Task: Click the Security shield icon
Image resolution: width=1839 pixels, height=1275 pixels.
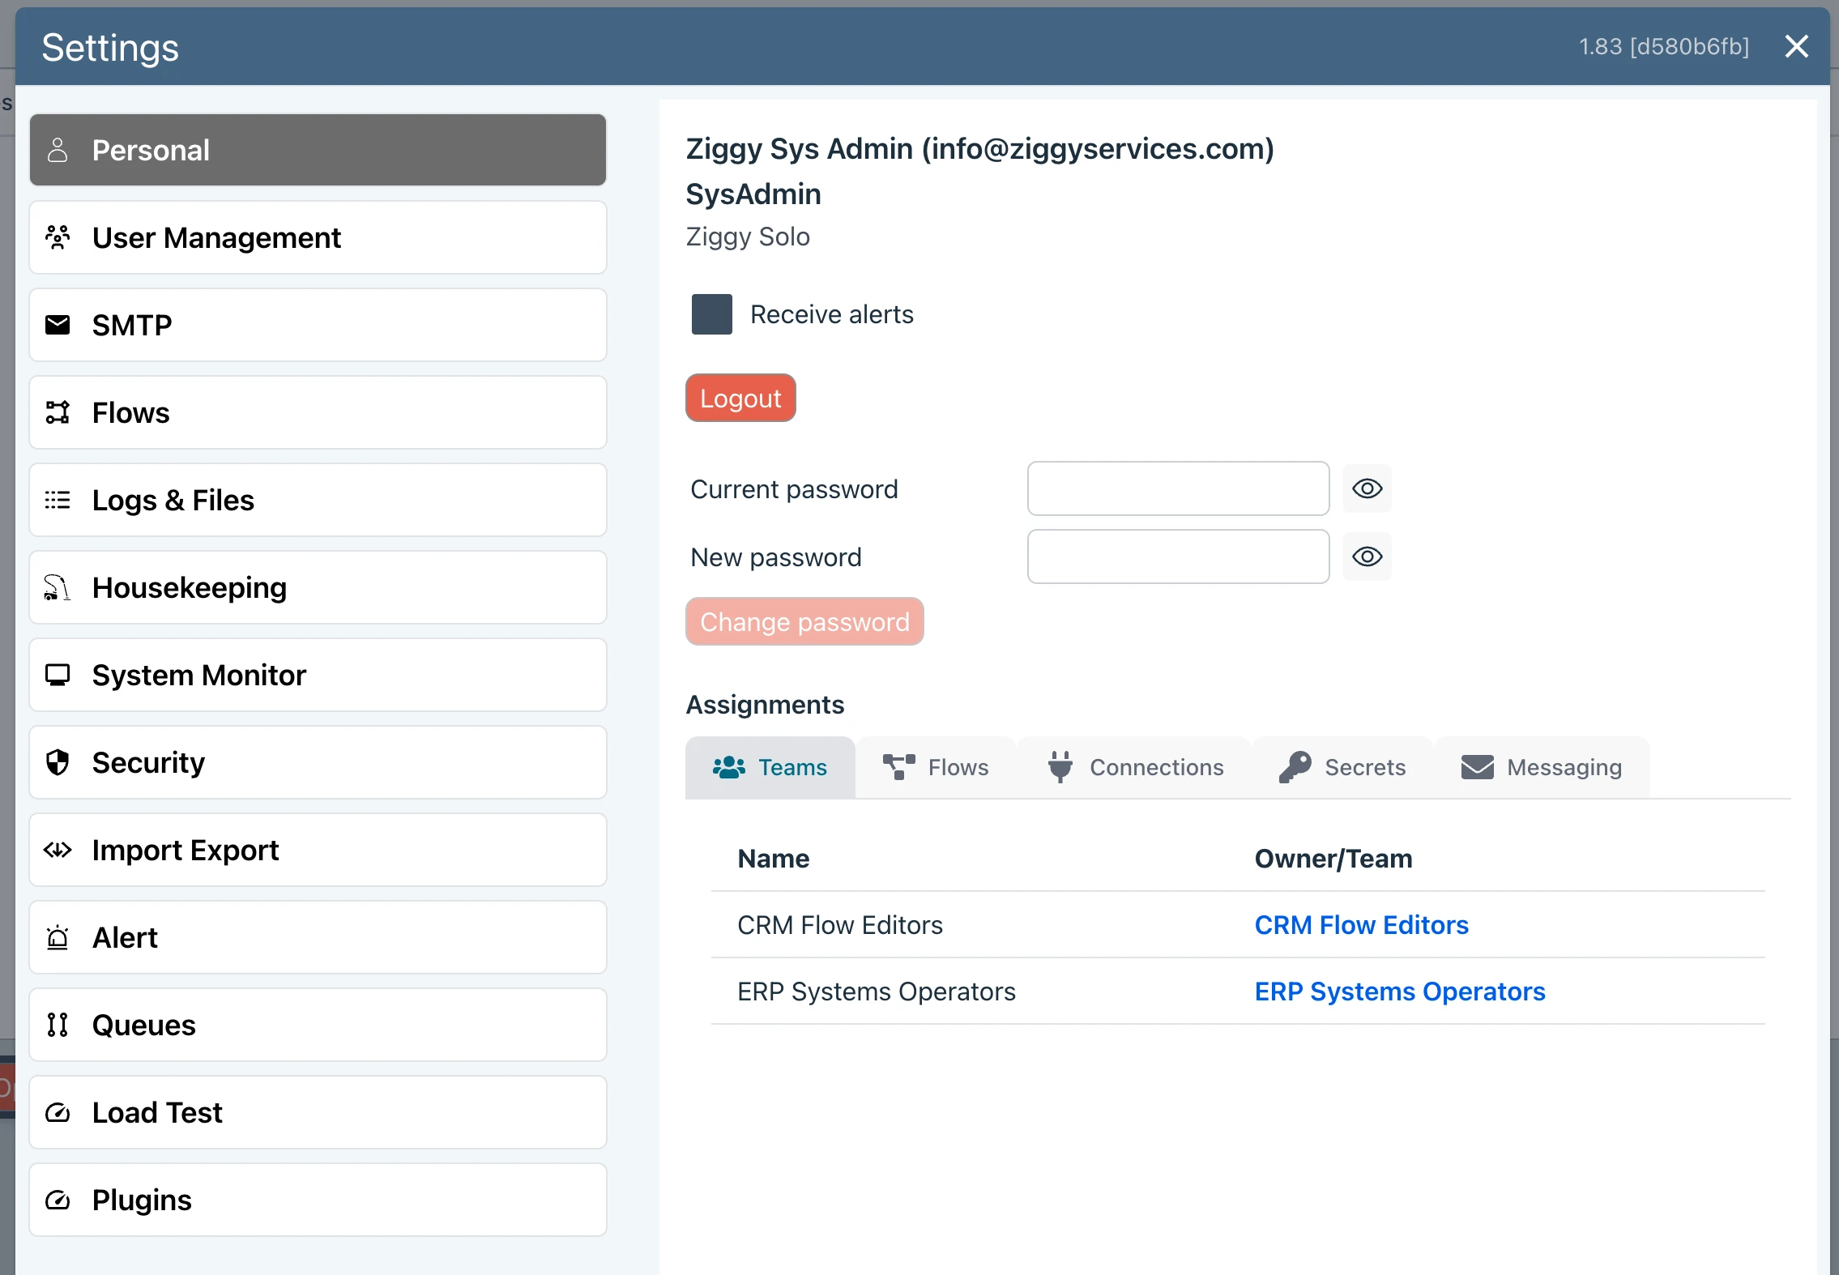Action: tap(58, 762)
